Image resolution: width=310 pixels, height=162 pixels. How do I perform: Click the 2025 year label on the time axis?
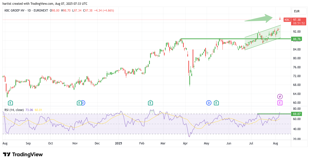(x=118, y=143)
